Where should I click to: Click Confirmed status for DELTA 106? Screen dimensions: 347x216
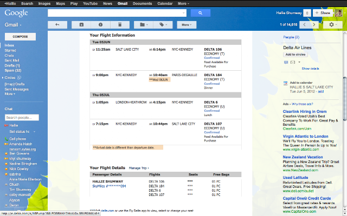[212, 58]
